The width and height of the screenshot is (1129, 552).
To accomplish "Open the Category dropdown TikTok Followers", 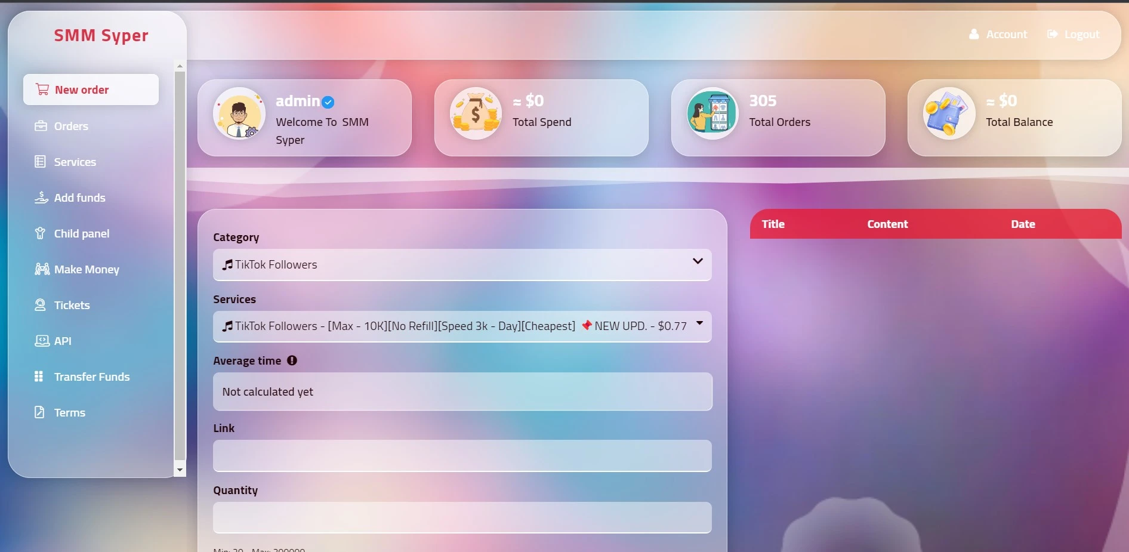I will point(462,265).
